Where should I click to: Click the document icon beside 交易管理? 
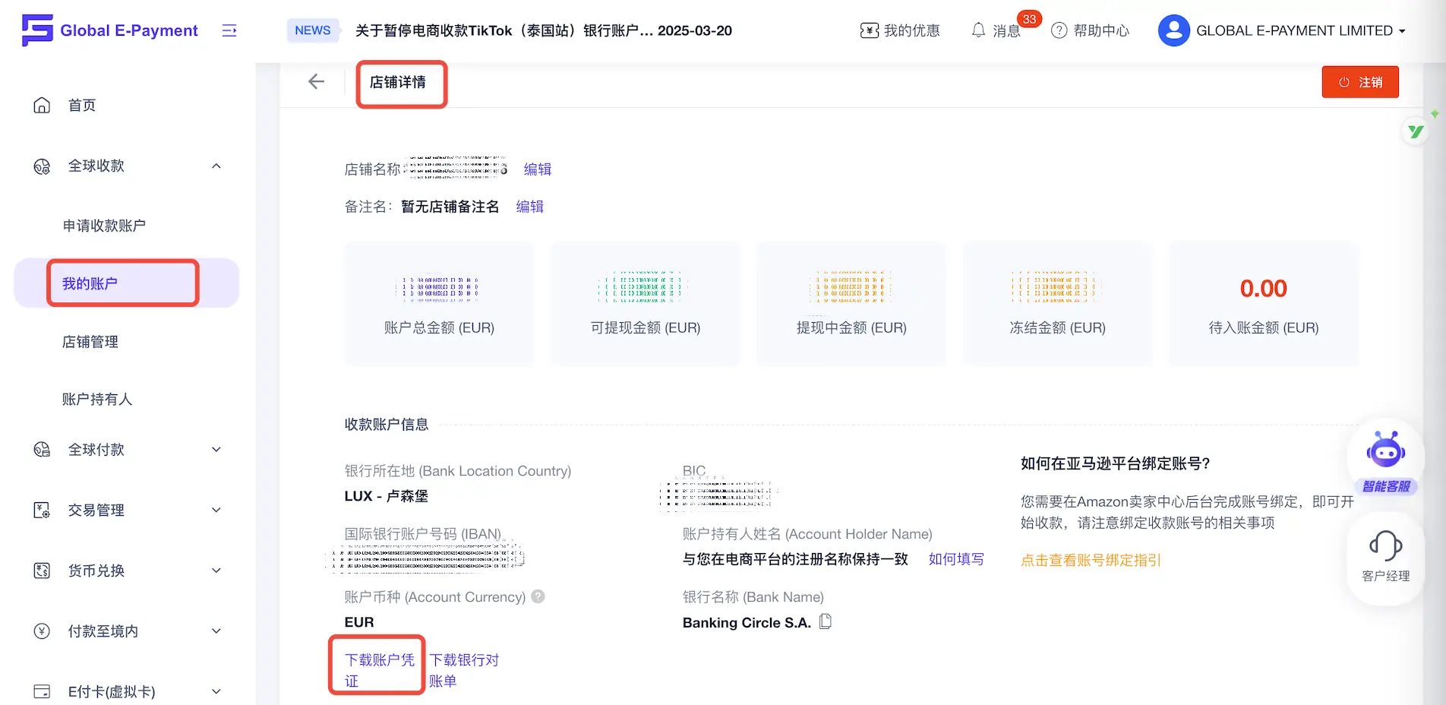42,511
